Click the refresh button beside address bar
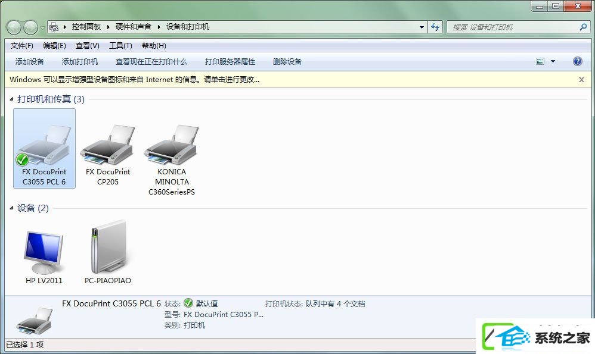This screenshot has width=595, height=354. (435, 27)
